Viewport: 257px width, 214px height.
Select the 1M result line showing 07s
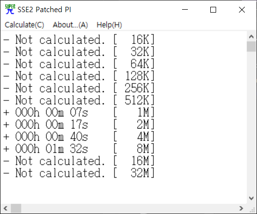coord(79,113)
